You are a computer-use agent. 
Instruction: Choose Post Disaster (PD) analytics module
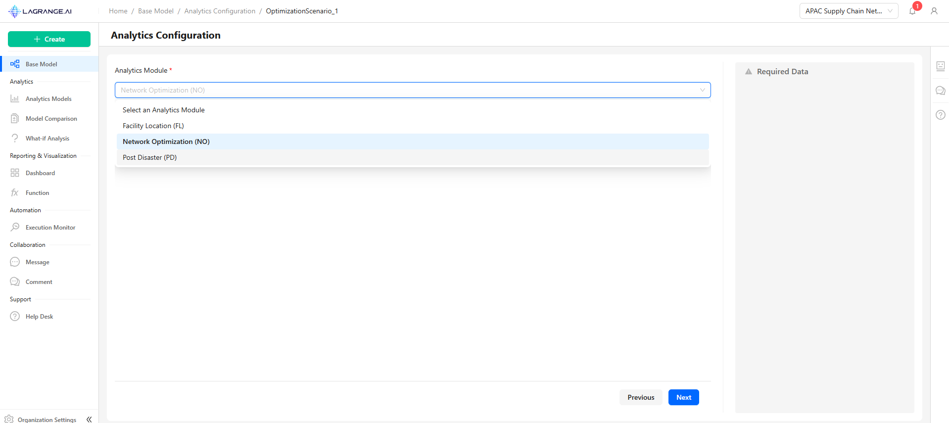coord(149,157)
